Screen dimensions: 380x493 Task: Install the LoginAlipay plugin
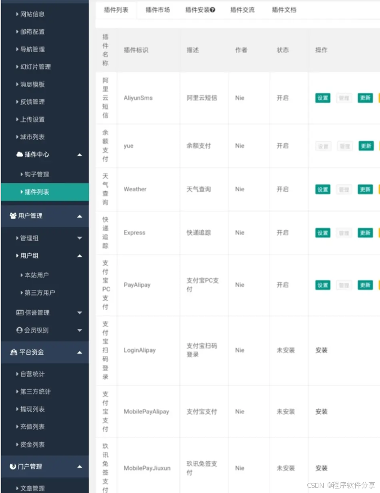click(321, 350)
